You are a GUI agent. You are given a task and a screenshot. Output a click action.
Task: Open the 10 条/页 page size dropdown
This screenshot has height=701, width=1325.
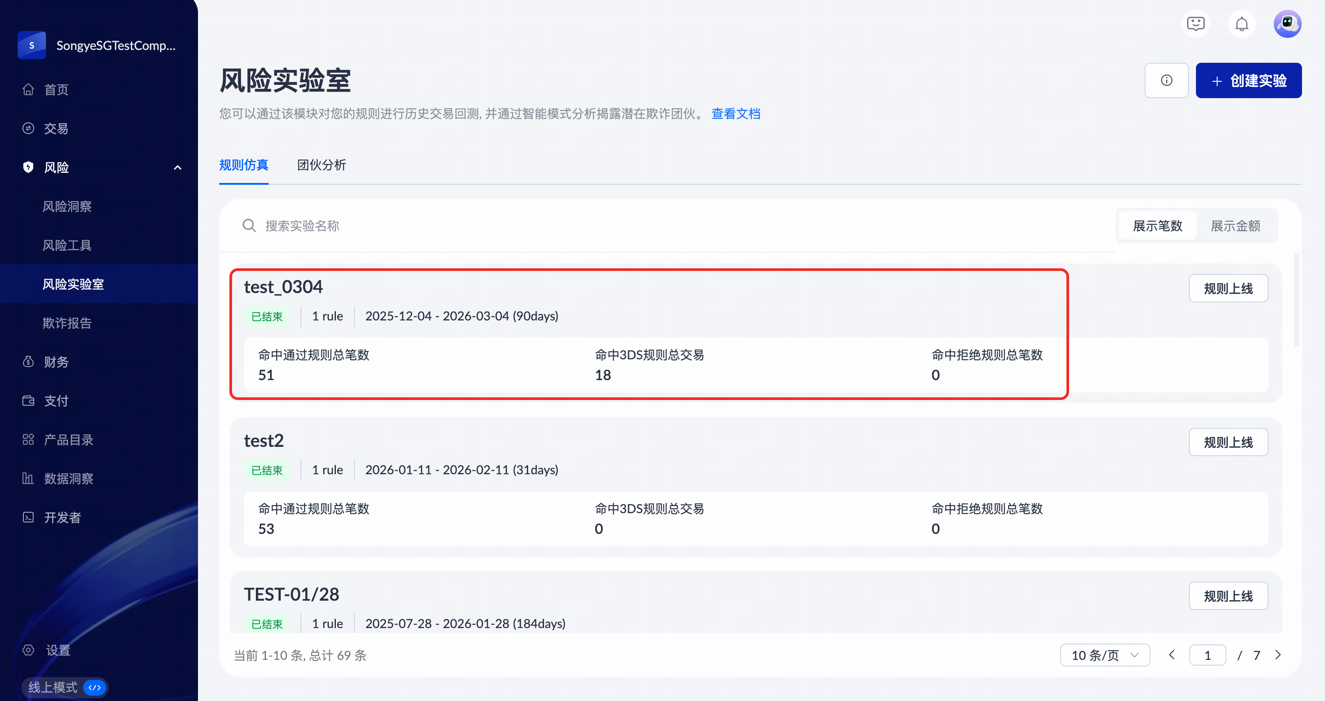1104,655
